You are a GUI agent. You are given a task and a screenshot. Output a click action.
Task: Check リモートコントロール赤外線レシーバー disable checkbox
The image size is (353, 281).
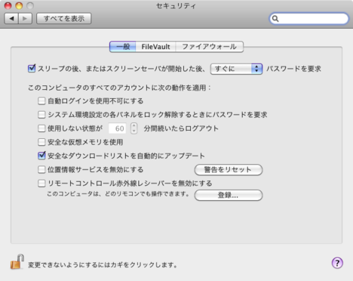41,183
